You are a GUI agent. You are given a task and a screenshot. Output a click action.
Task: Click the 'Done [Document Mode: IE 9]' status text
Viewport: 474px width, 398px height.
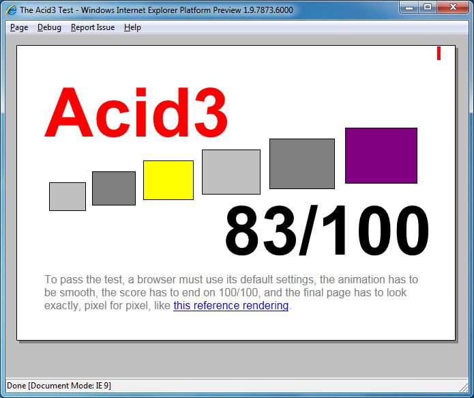pos(59,386)
